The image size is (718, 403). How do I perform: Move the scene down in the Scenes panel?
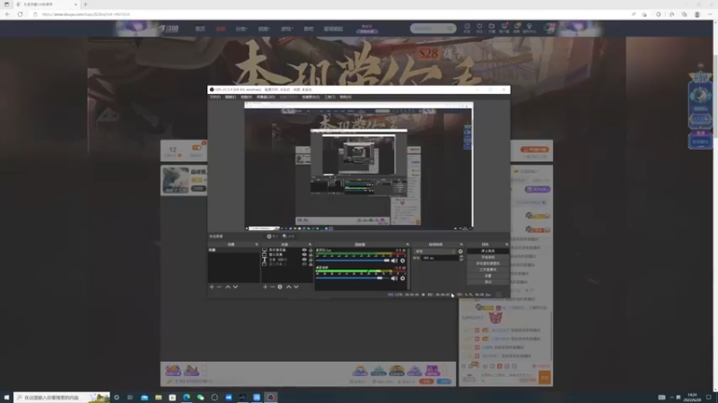coord(235,287)
